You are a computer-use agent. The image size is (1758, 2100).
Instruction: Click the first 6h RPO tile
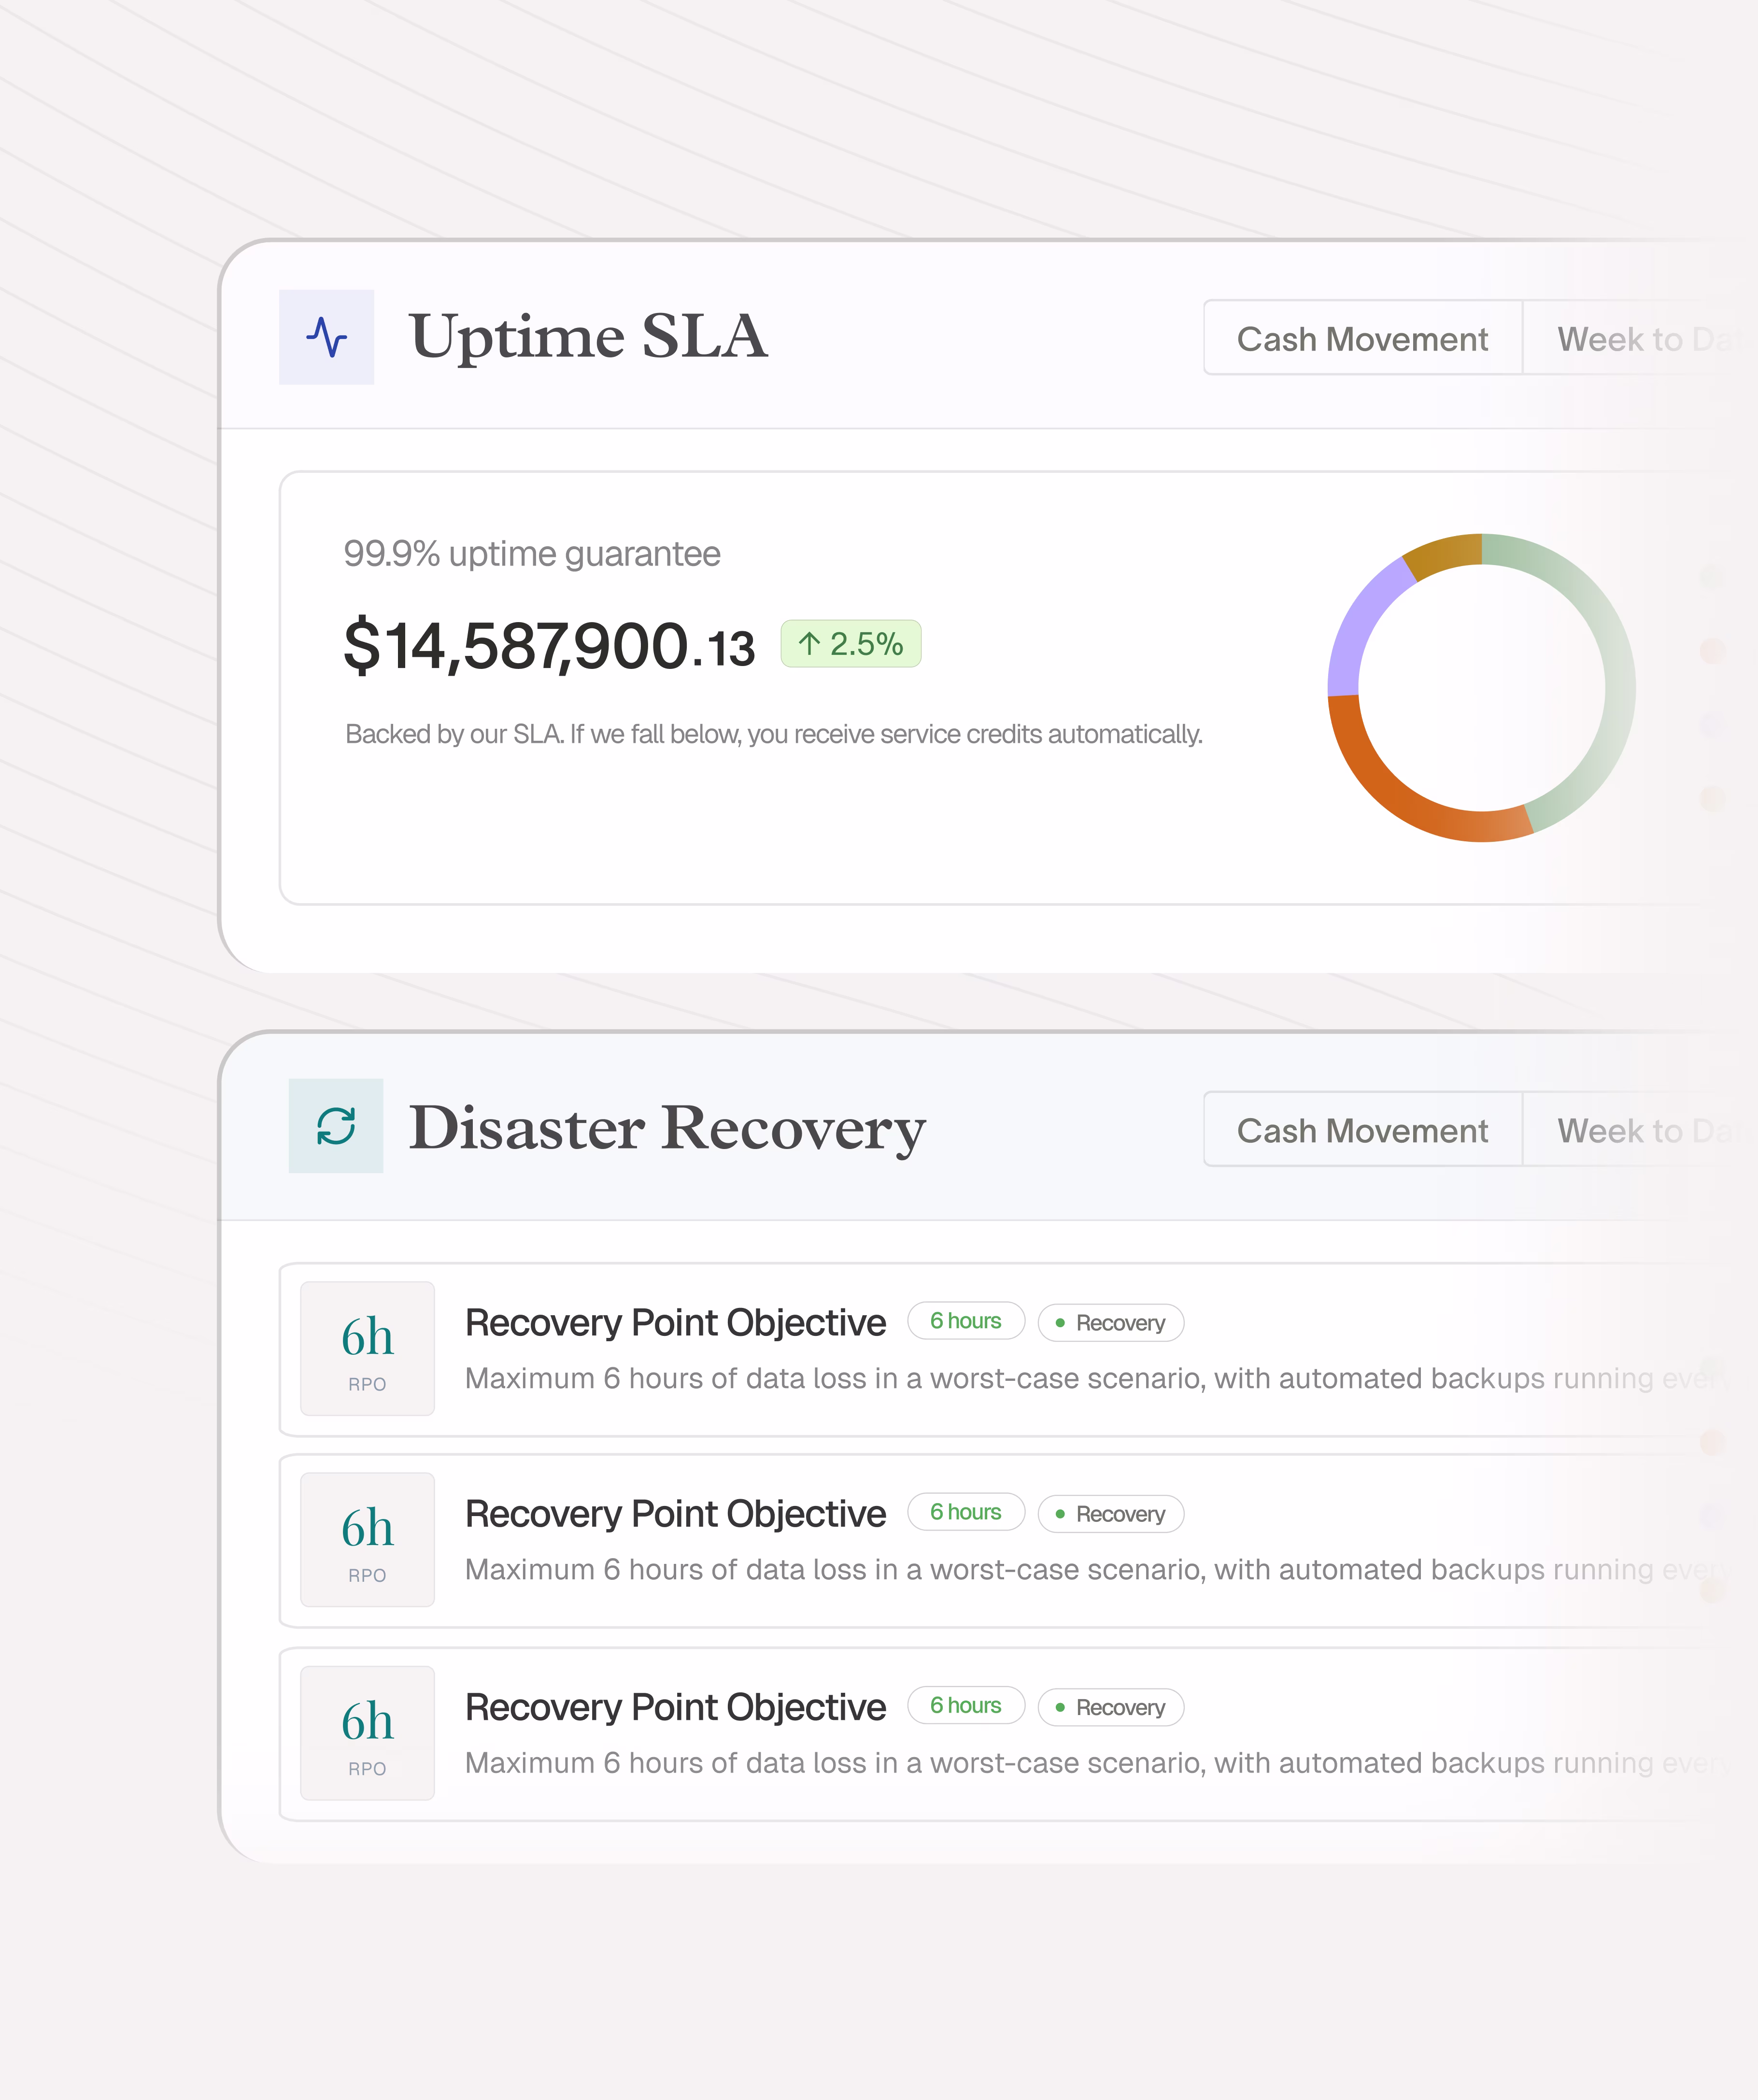click(x=367, y=1348)
